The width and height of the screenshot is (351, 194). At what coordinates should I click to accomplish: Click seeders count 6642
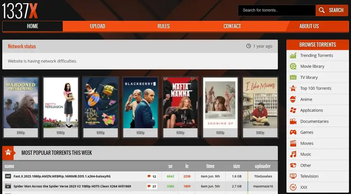[171, 176]
